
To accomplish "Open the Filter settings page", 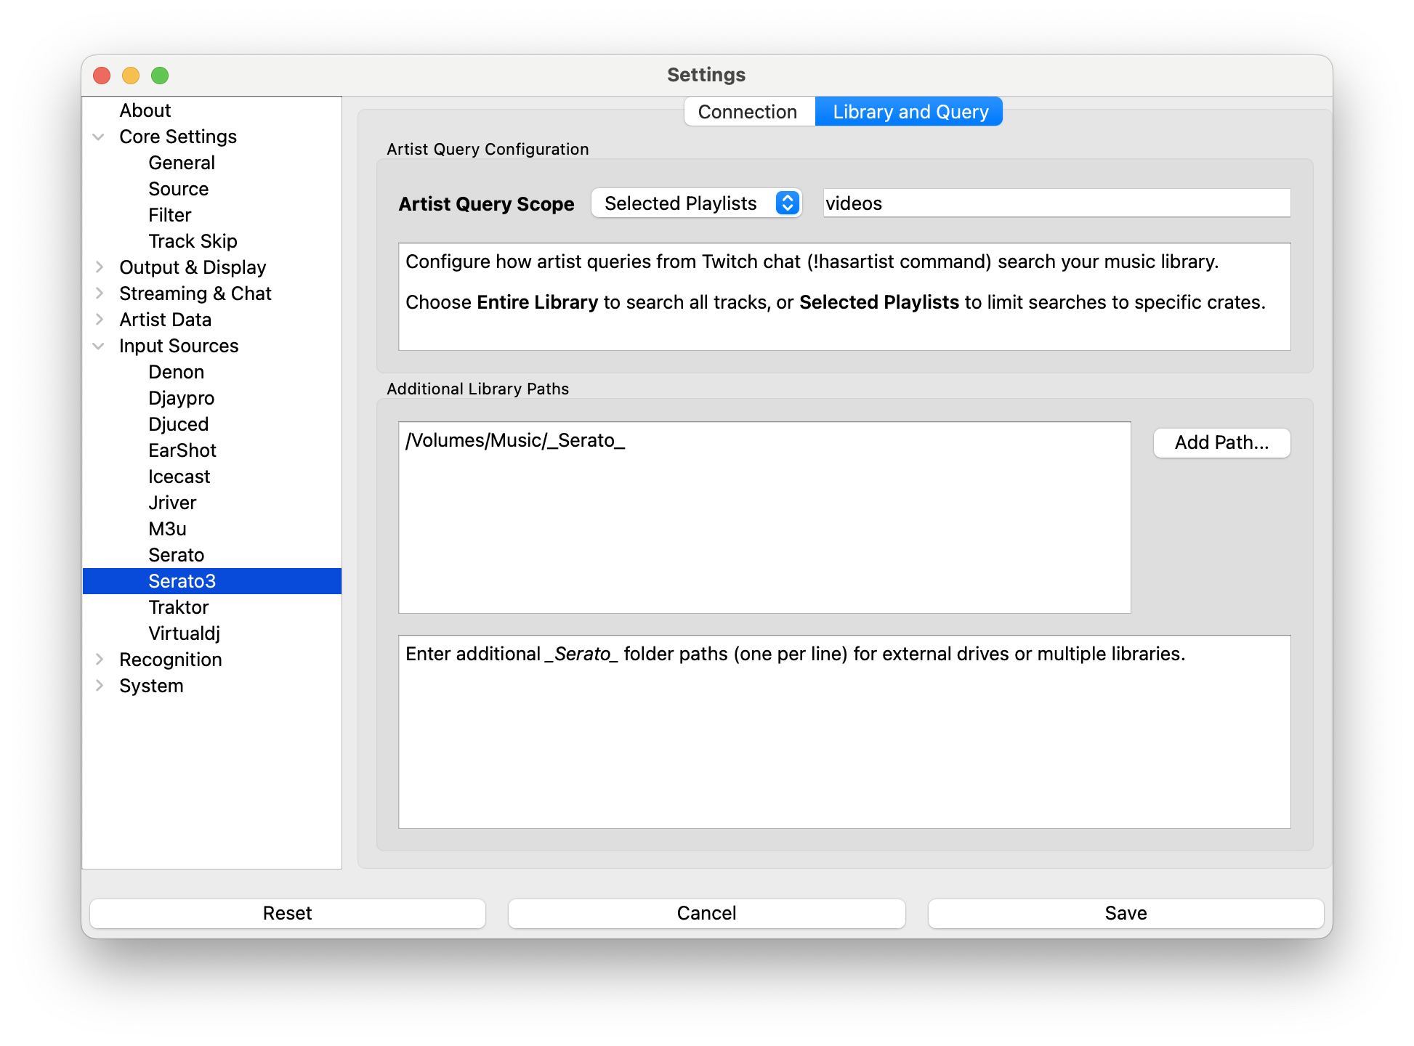I will pos(170,215).
